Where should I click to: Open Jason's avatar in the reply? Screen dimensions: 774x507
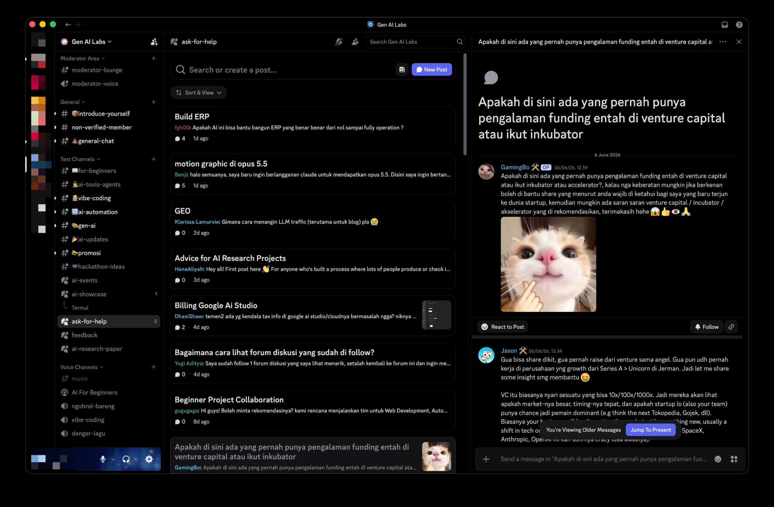(x=486, y=355)
